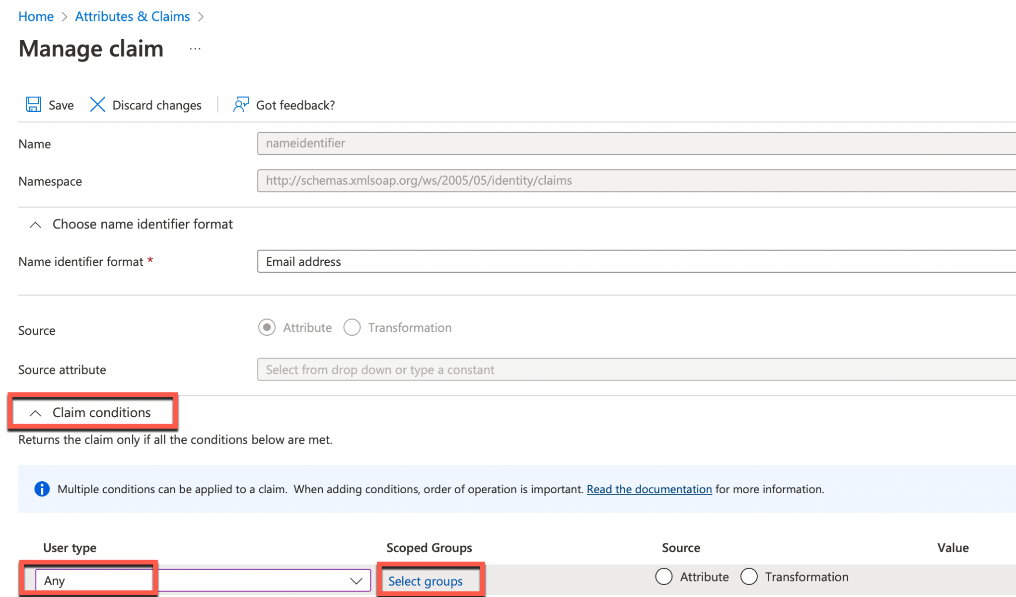
Task: Select the Attribute radio button for Source
Action: click(267, 327)
